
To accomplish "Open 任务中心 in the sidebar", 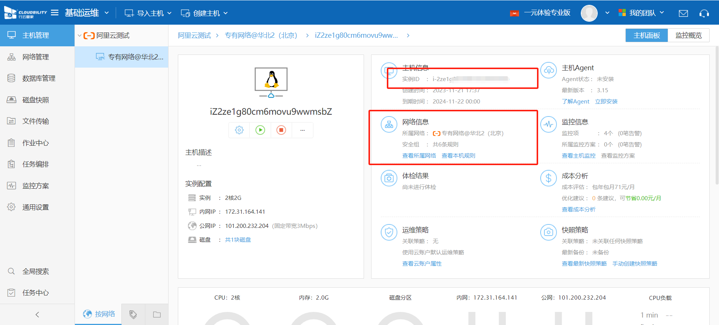I will [37, 292].
